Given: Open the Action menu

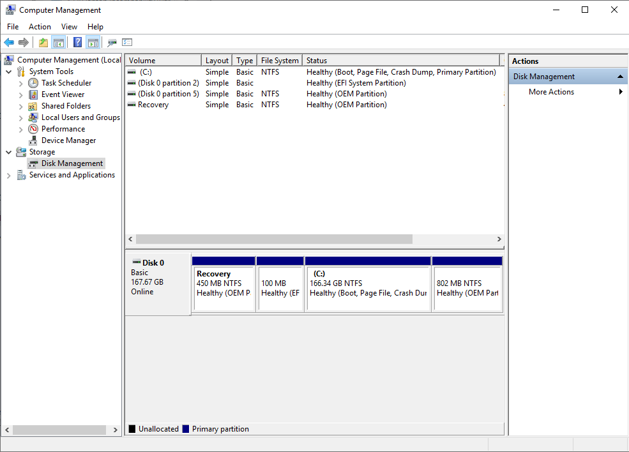Looking at the screenshot, I should point(40,27).
